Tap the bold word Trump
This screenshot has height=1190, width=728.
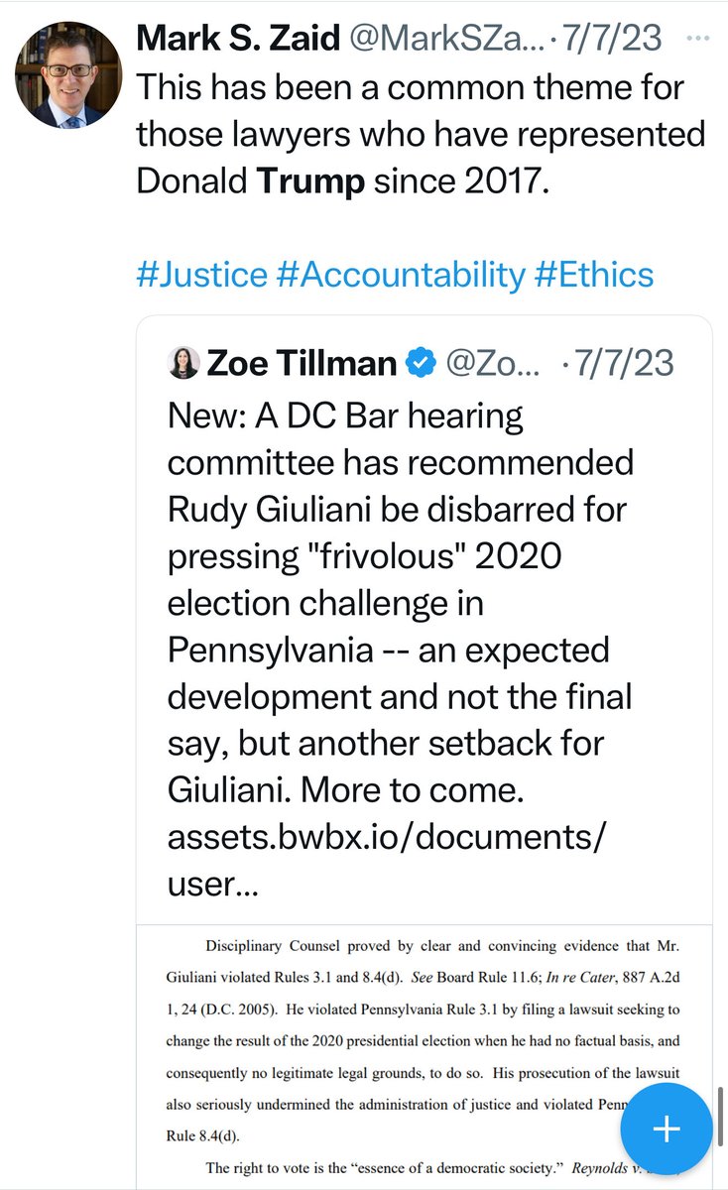click(x=308, y=182)
